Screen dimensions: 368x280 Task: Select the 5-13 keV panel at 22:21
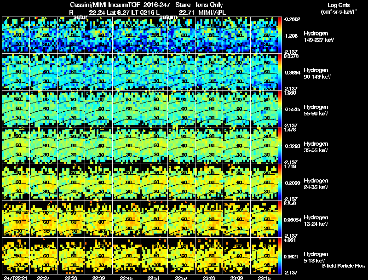pyautogui.click(x=16, y=256)
